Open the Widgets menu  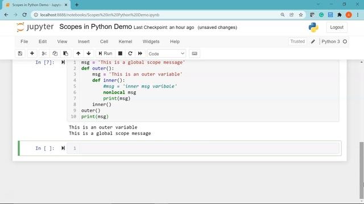point(151,41)
